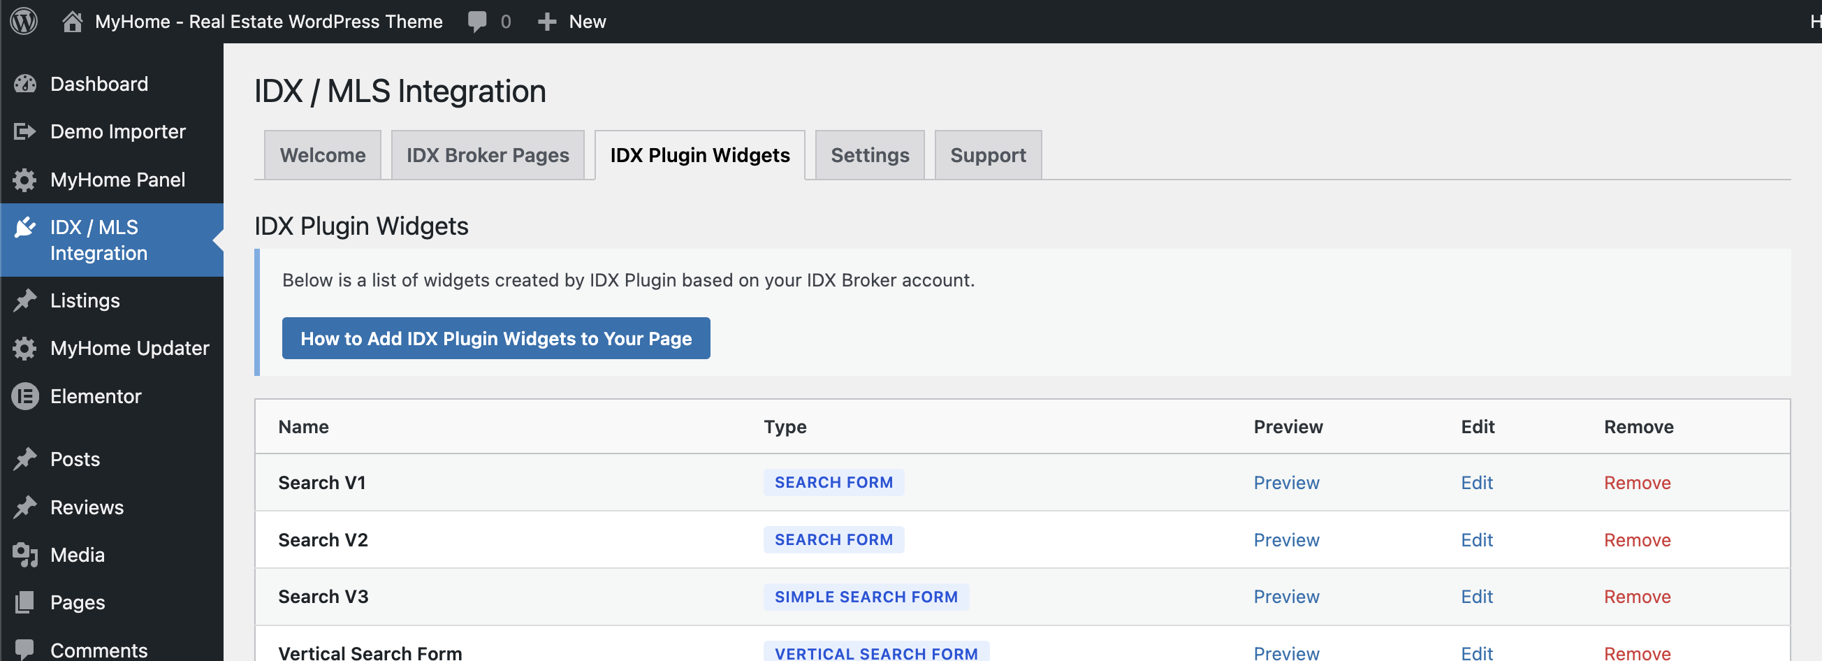This screenshot has height=661, width=1822.
Task: Preview the Search V1 widget
Action: (x=1286, y=483)
